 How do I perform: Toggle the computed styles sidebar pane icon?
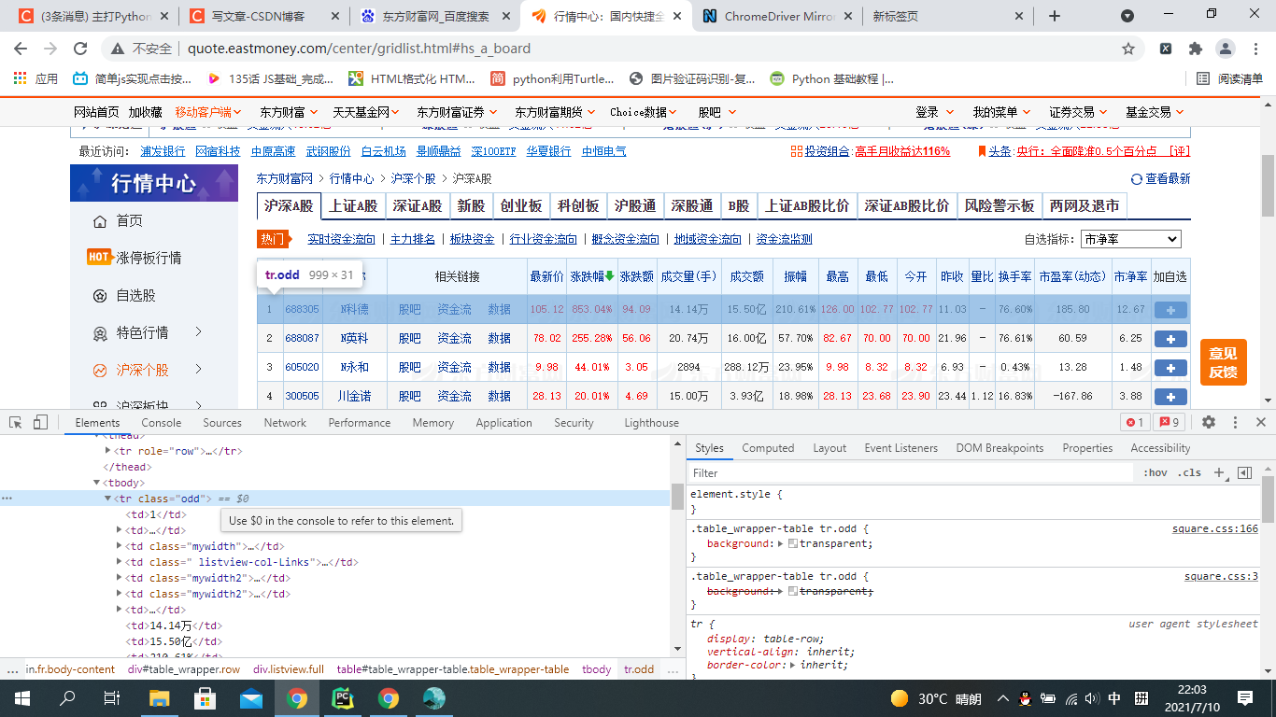[x=1244, y=472]
